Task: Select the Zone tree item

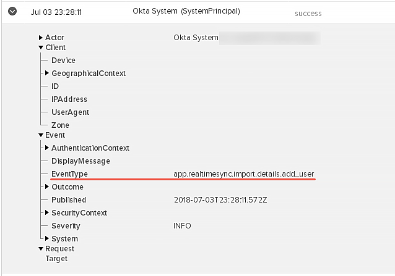Action: [60, 125]
